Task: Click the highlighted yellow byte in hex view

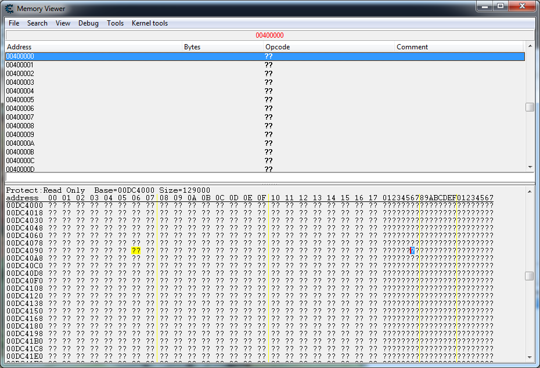Action: pos(136,250)
